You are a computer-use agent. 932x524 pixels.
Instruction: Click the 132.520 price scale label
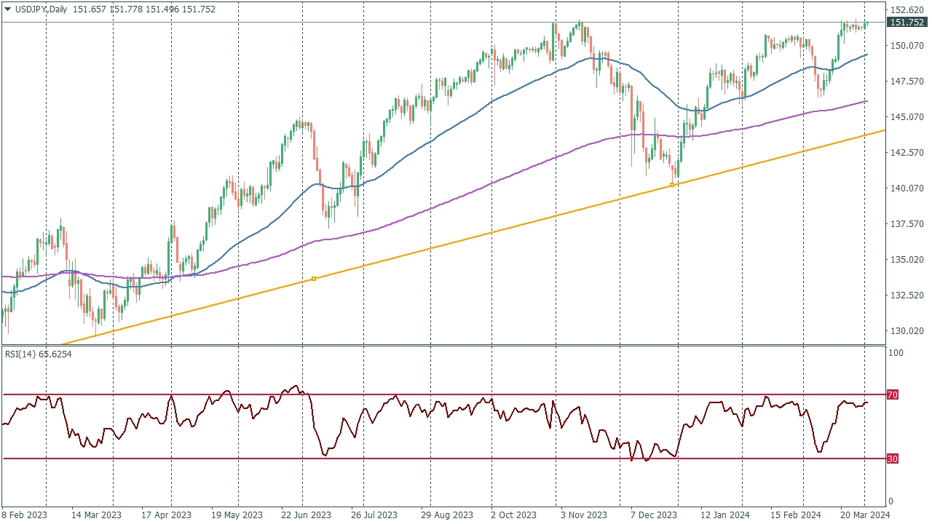click(907, 295)
